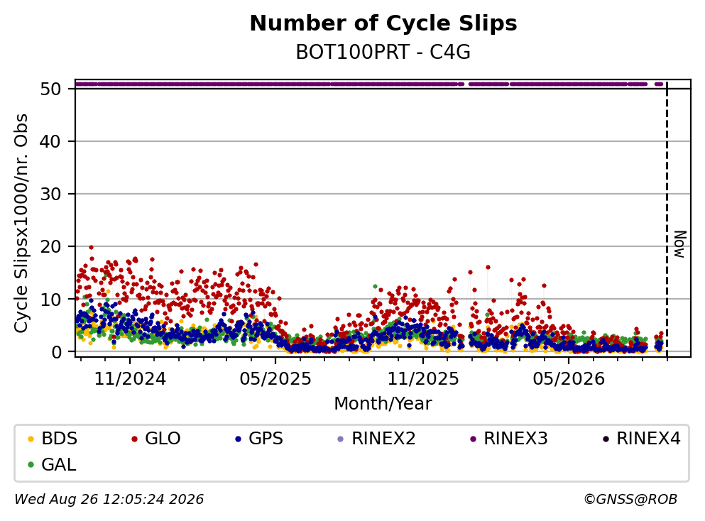Click the y-axis value 40
The height and width of the screenshot is (521, 705).
pyautogui.click(x=50, y=141)
